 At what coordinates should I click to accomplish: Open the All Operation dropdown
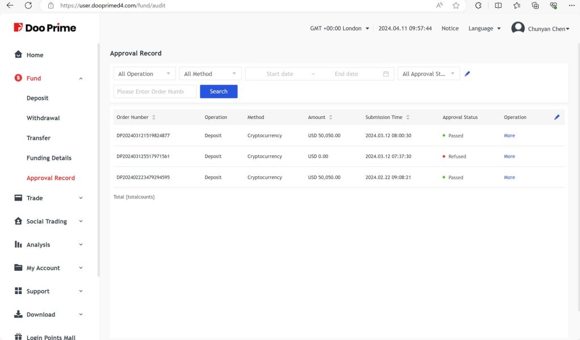click(144, 74)
